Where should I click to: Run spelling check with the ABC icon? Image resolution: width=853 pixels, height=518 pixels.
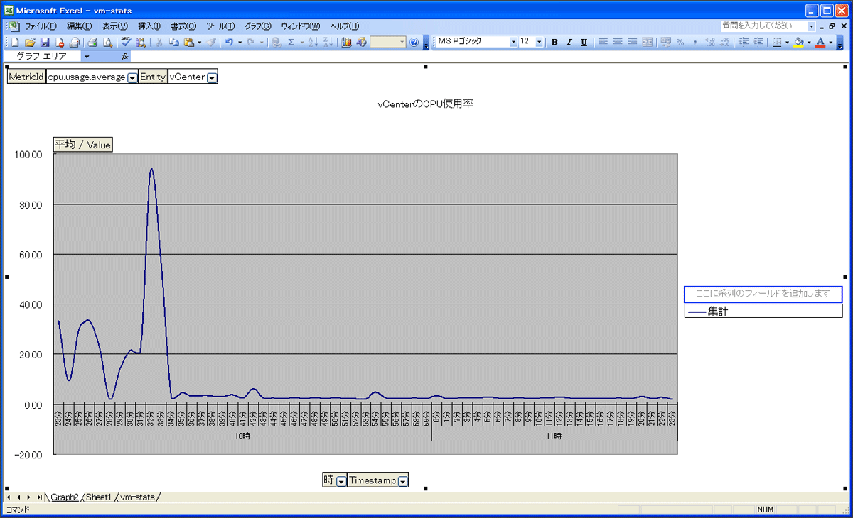tap(126, 43)
